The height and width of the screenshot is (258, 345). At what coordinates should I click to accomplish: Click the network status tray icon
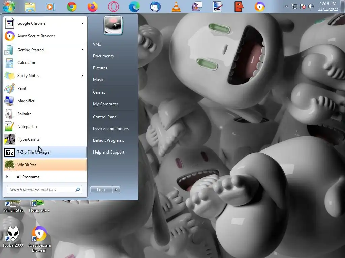294,7
